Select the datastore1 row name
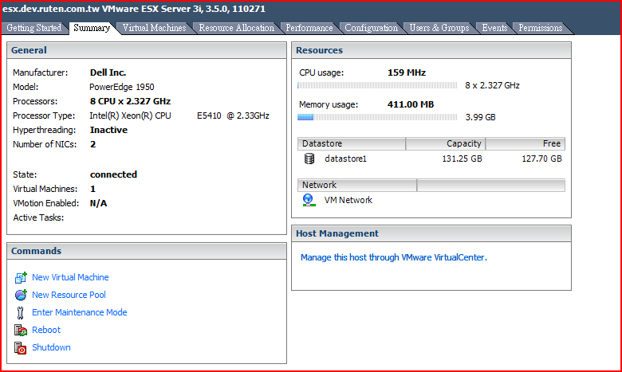The width and height of the screenshot is (622, 372). tap(345, 159)
